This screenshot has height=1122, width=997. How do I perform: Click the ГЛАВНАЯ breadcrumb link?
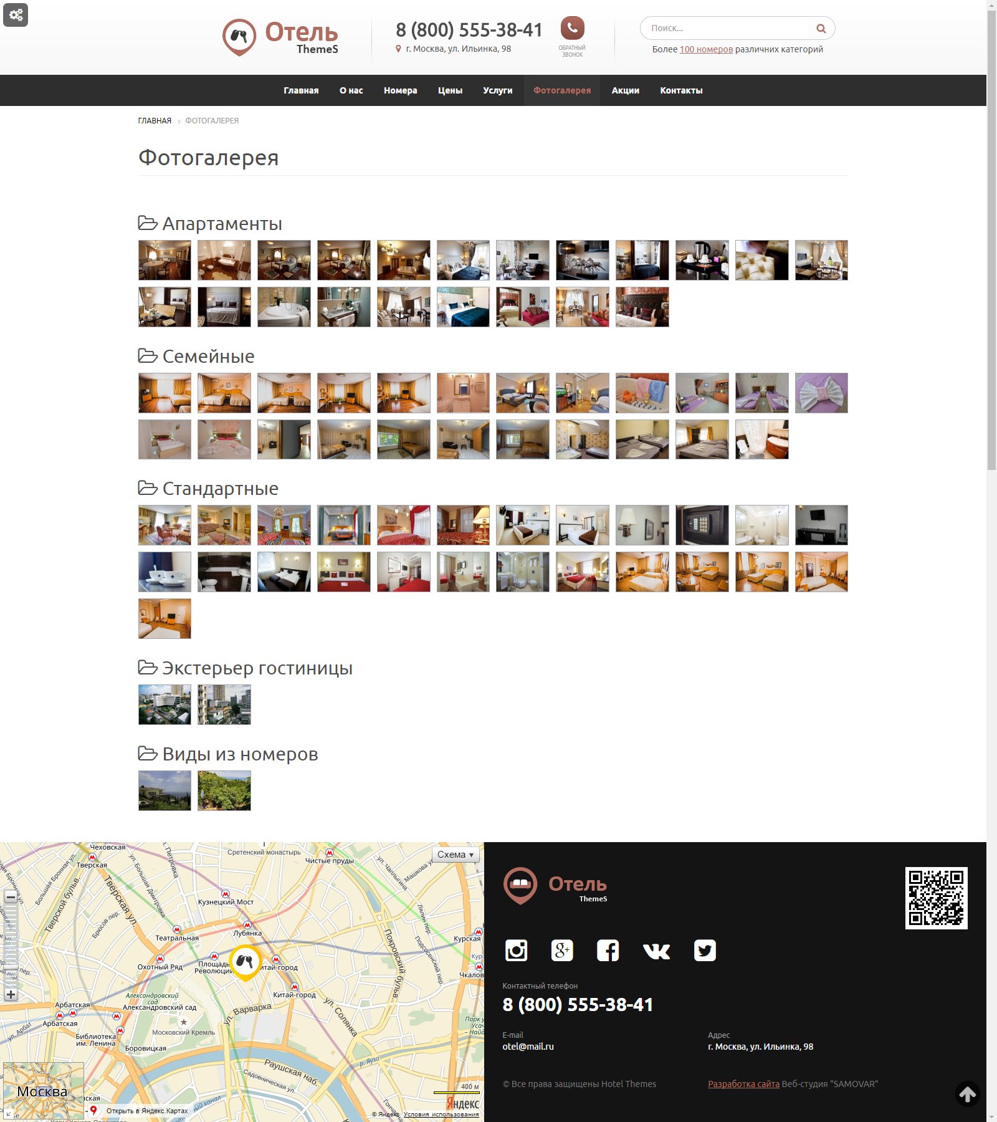pos(155,121)
